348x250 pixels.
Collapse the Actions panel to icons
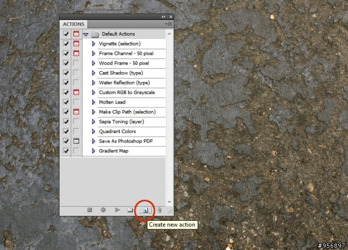[163, 17]
